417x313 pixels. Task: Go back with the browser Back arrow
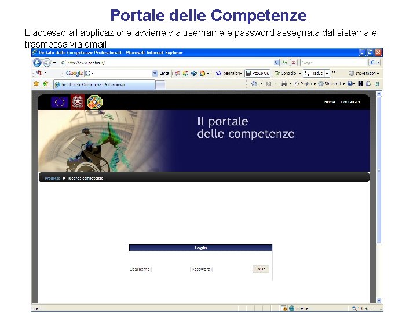pos(37,63)
